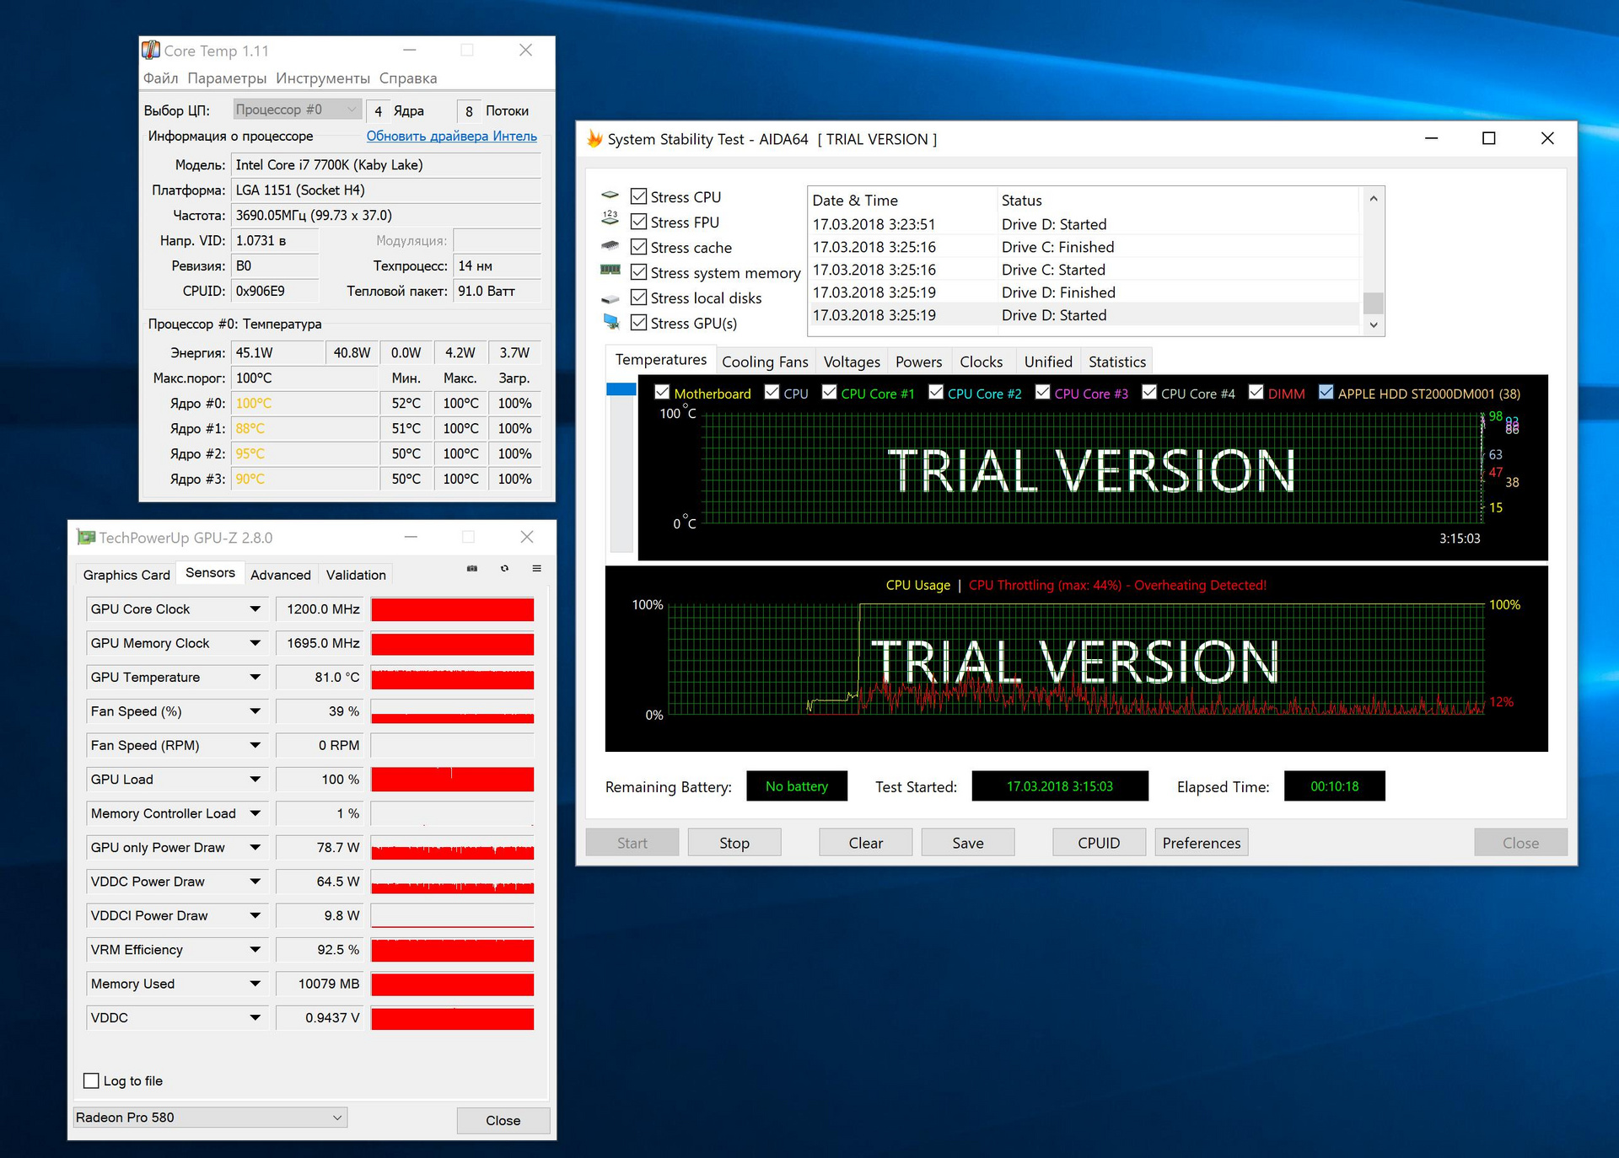
Task: Open Cooling Fans tab in AIDA64
Action: click(765, 362)
